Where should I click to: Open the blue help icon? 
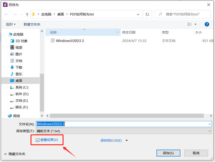(x=207, y=24)
